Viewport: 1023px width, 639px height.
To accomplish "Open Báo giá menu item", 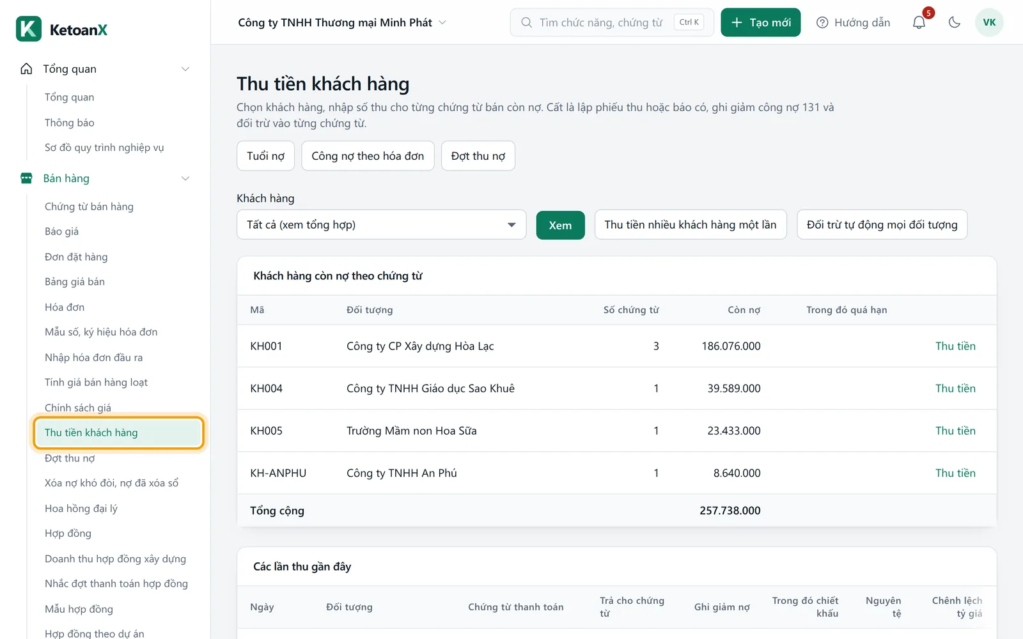I will pyautogui.click(x=61, y=231).
